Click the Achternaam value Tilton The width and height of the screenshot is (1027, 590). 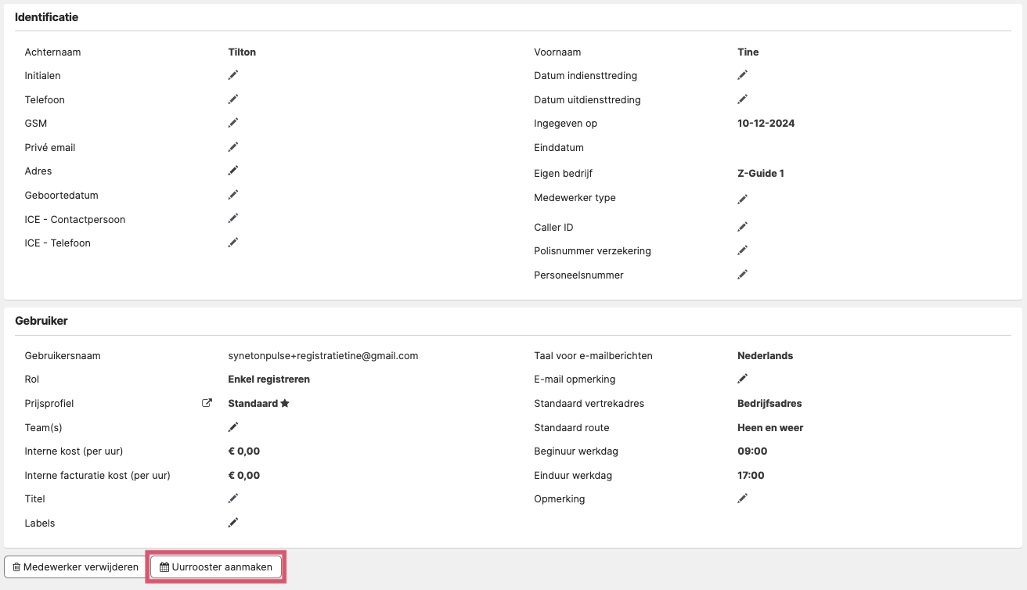pos(242,52)
